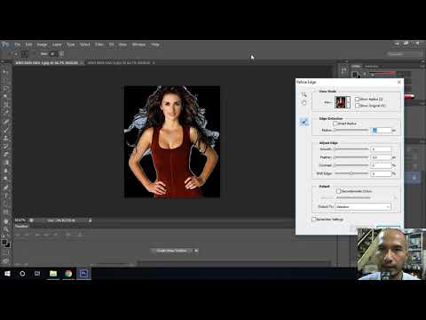The width and height of the screenshot is (426, 320).
Task: Open File Explorer from the taskbar
Action: click(x=53, y=274)
